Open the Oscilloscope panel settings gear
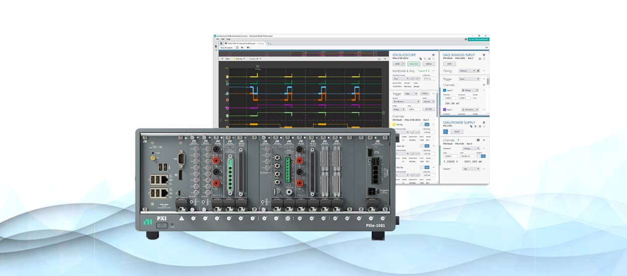This screenshot has height=276, width=627. [x=433, y=55]
